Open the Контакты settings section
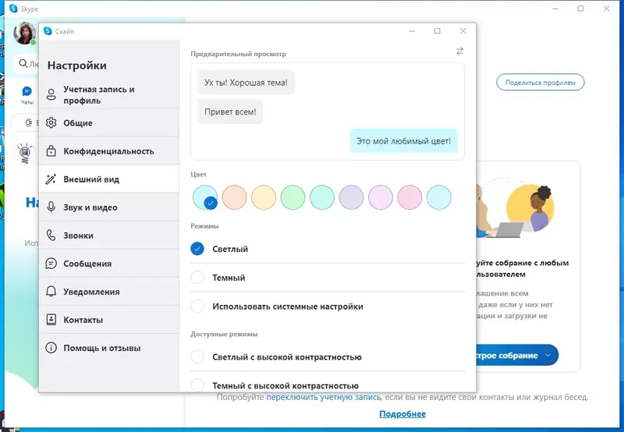Image resolution: width=624 pixels, height=432 pixels. pos(109,320)
